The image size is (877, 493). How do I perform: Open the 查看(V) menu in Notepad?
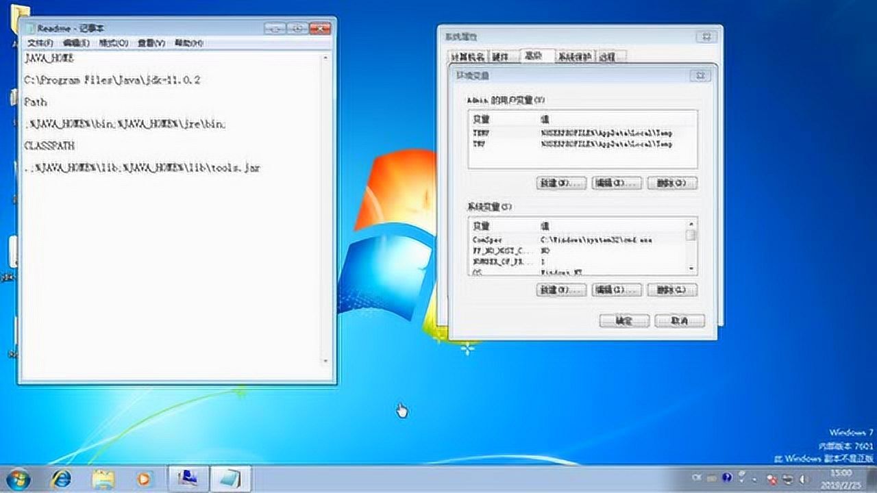click(151, 42)
